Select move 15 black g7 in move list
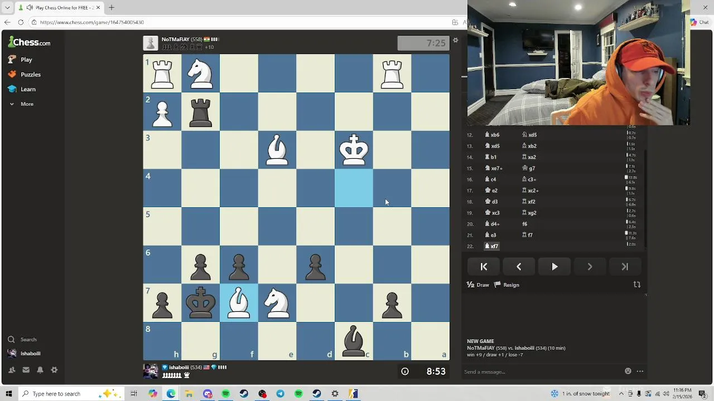 coord(528,168)
